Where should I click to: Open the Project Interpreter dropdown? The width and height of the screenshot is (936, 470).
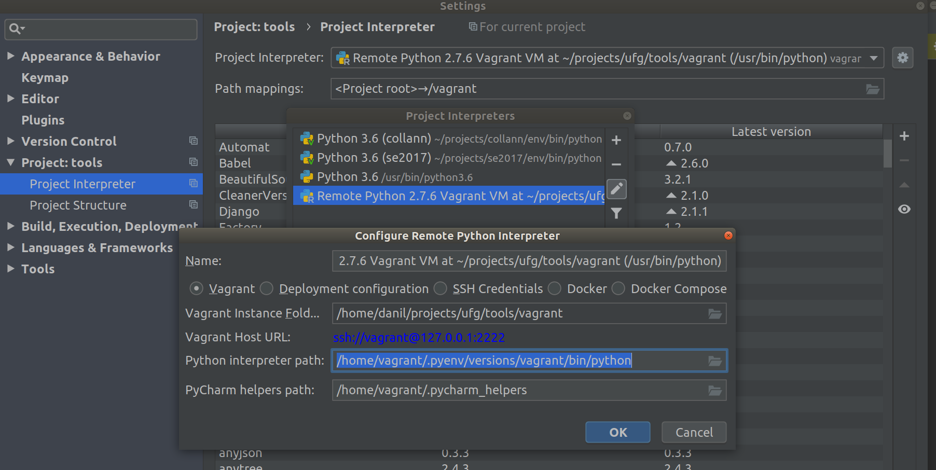874,58
